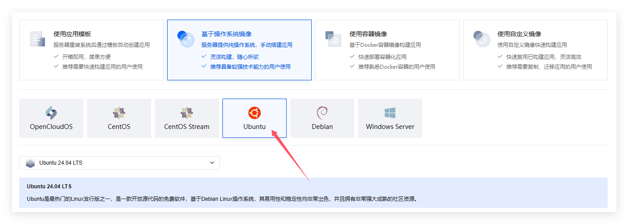This screenshot has width=629, height=224.
Task: Choose the CentOS Stream image tile
Action: pyautogui.click(x=187, y=118)
